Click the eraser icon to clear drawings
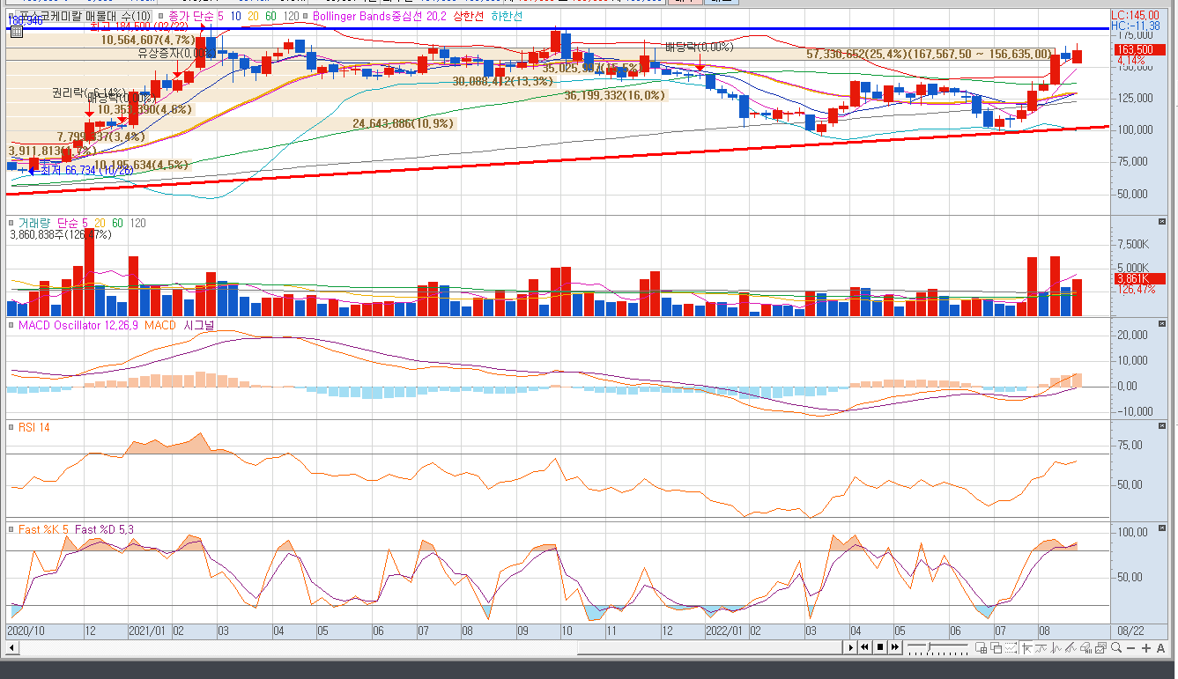 point(1086,647)
